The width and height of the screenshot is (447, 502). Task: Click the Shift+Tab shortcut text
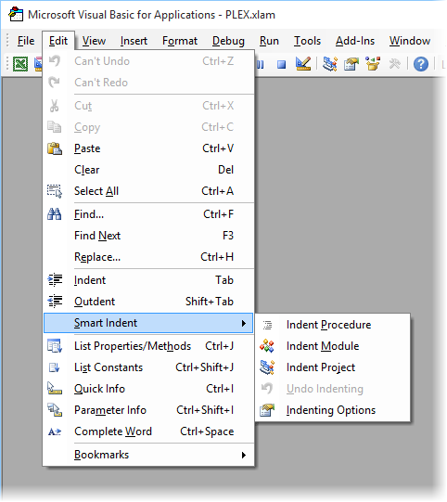click(210, 302)
